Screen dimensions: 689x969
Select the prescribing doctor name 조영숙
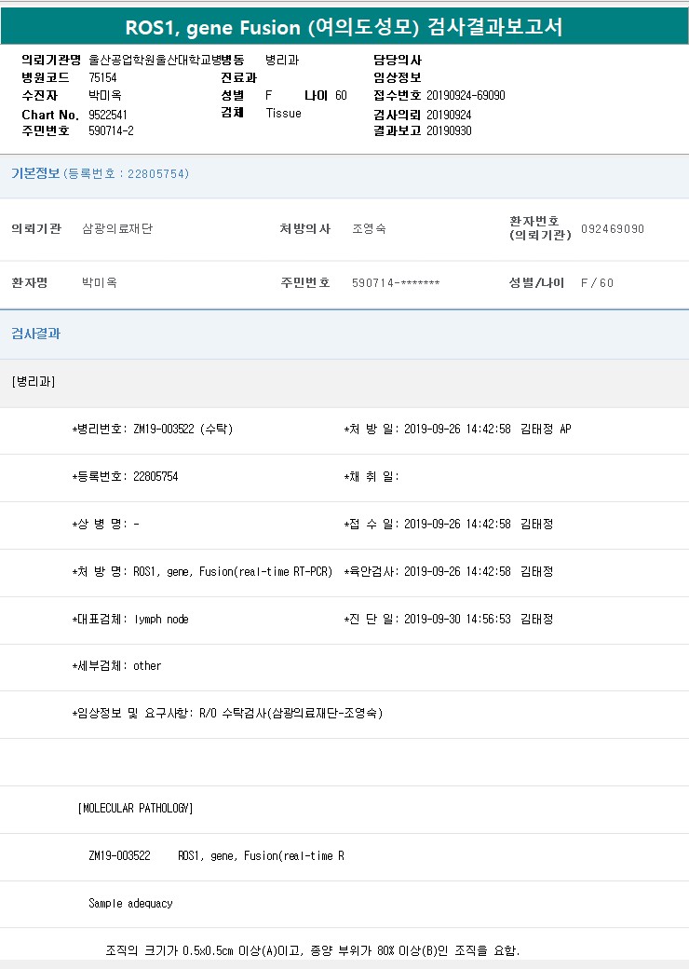(x=369, y=229)
